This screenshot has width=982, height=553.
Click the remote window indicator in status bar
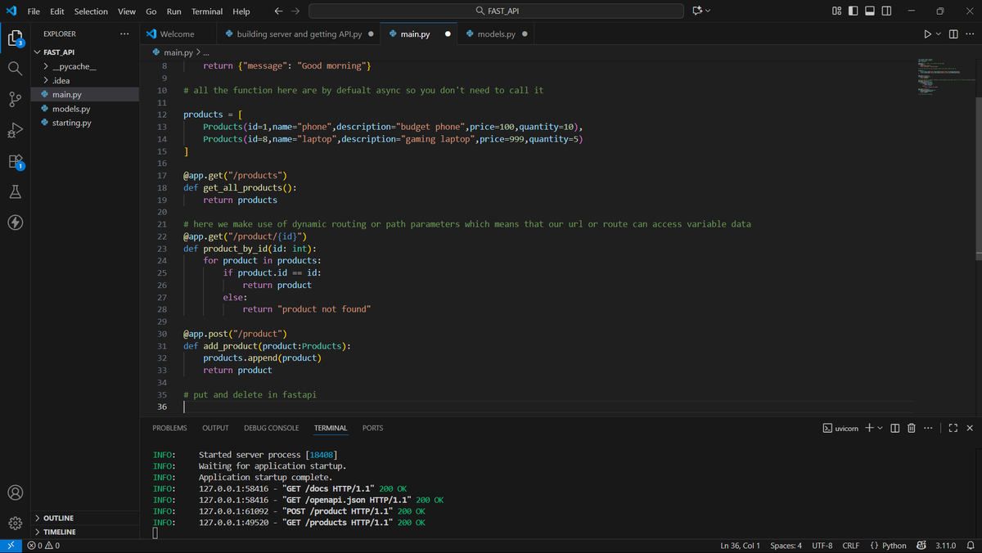coord(11,546)
